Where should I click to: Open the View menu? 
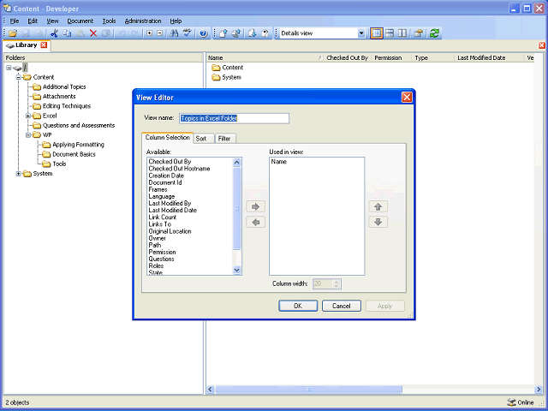53,21
